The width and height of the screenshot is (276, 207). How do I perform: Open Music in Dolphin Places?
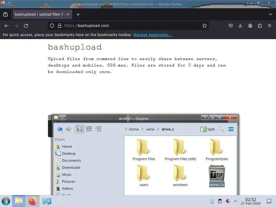pos(67,174)
